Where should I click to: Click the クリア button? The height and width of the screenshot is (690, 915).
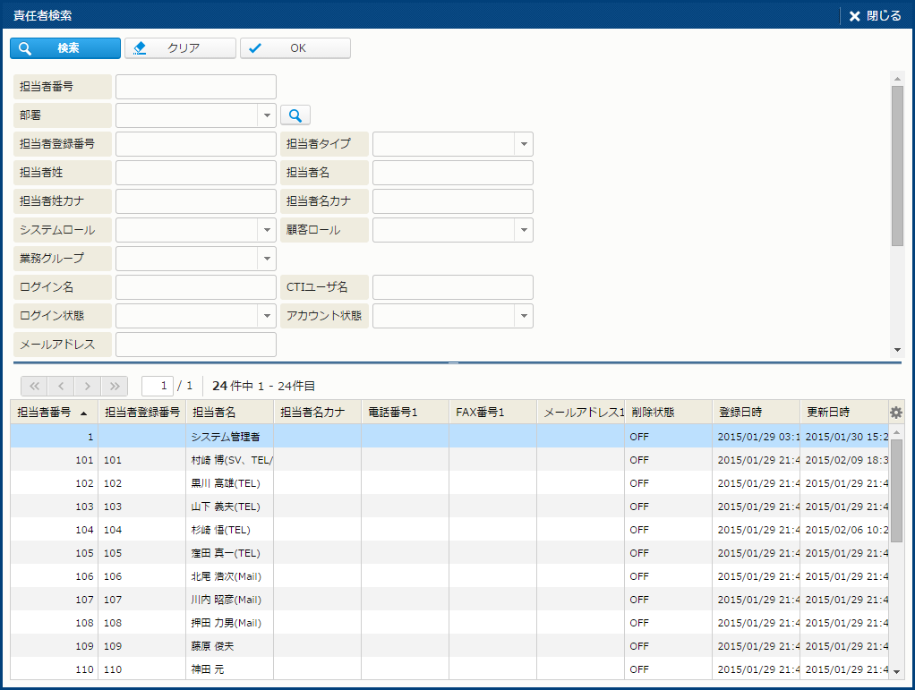point(180,48)
